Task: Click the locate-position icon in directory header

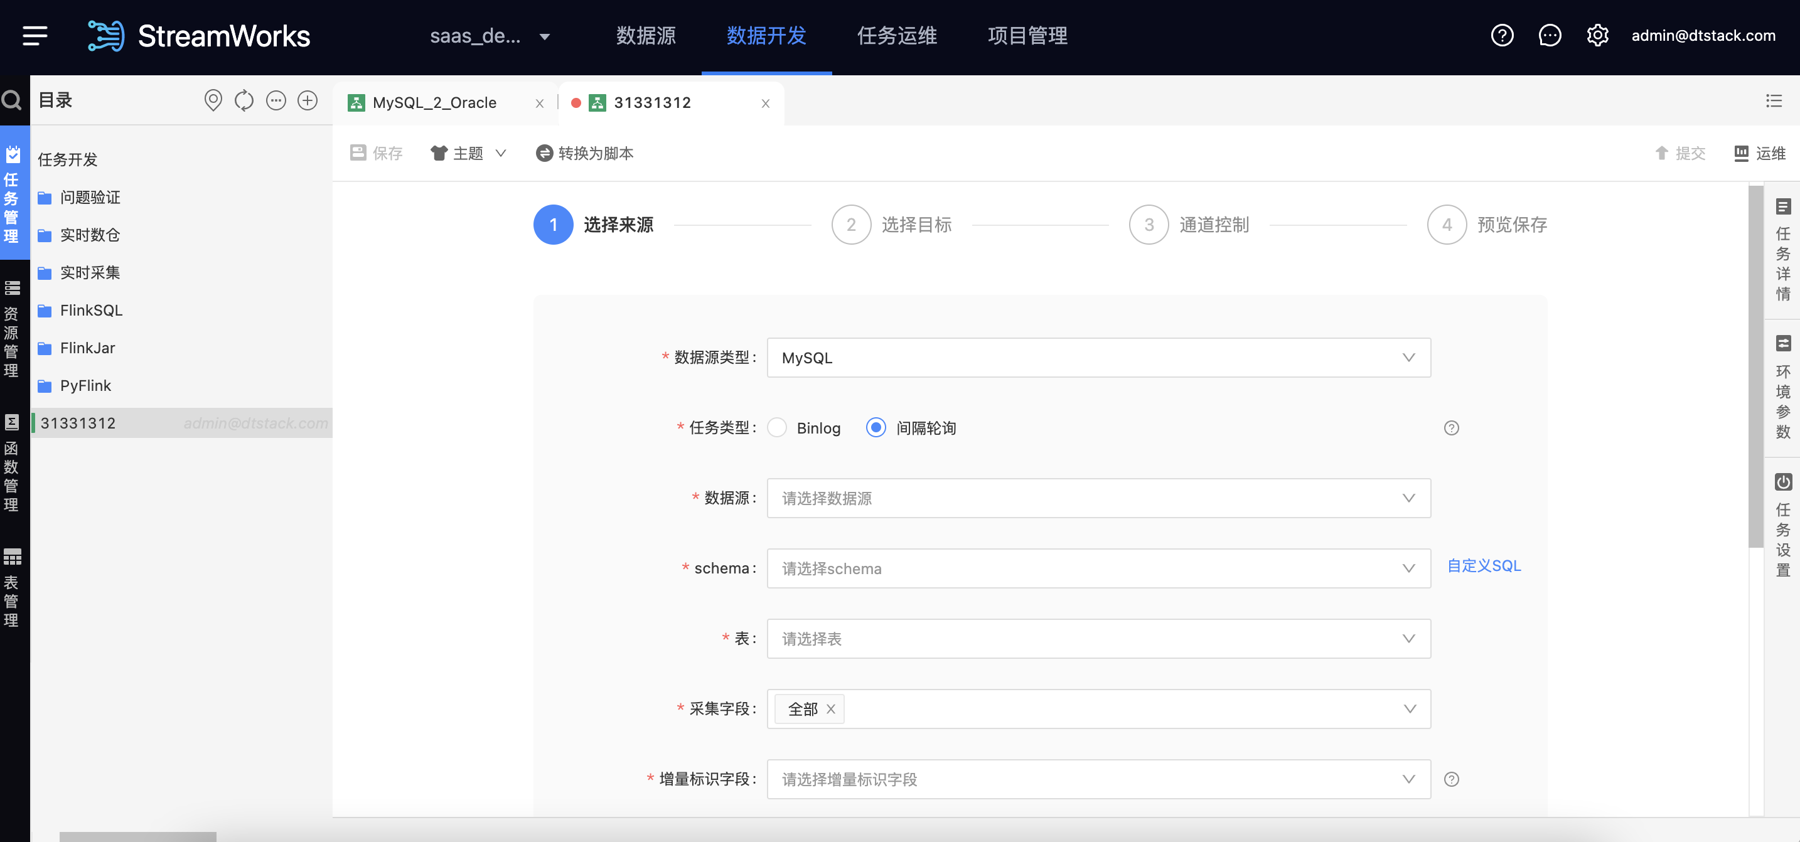Action: coord(213,100)
